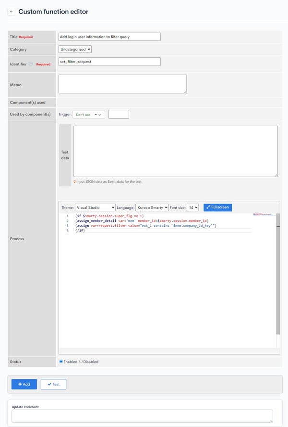288x427 pixels.
Task: Click the Fullscreen button in the editor toolbar
Action: tap(217, 207)
